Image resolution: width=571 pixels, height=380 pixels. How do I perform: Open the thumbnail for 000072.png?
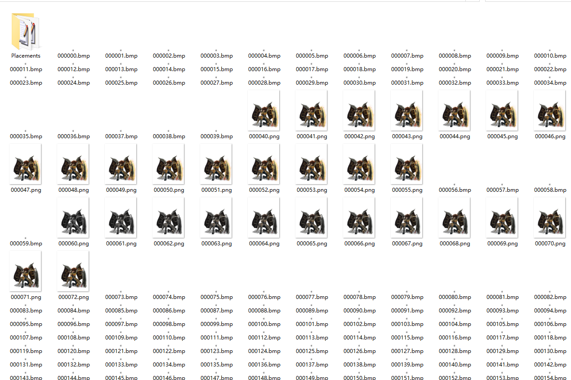(73, 271)
